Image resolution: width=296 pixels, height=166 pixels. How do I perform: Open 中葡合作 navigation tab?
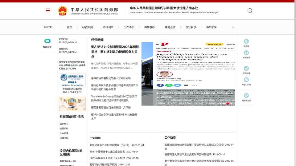point(170,27)
